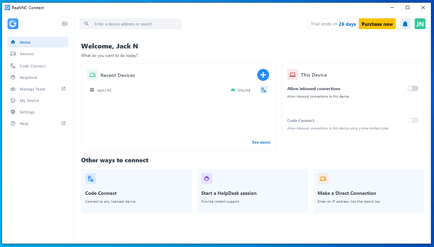Click the search magnifier icon
The width and height of the screenshot is (434, 247).
click(87, 24)
